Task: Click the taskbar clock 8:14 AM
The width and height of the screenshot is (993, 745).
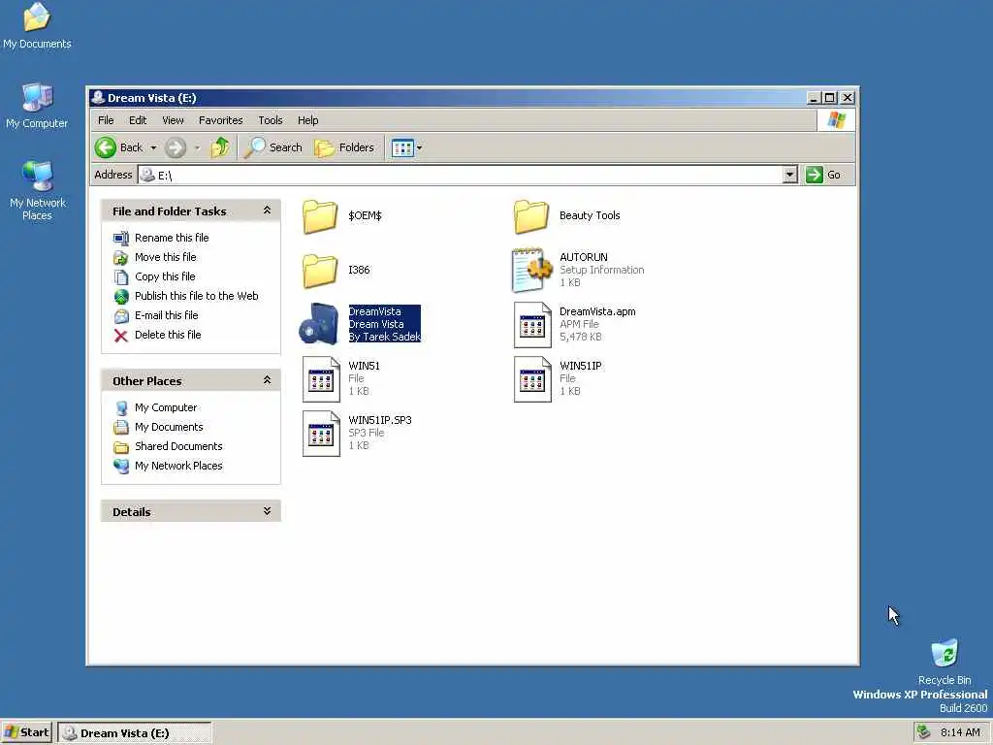Action: point(960,733)
